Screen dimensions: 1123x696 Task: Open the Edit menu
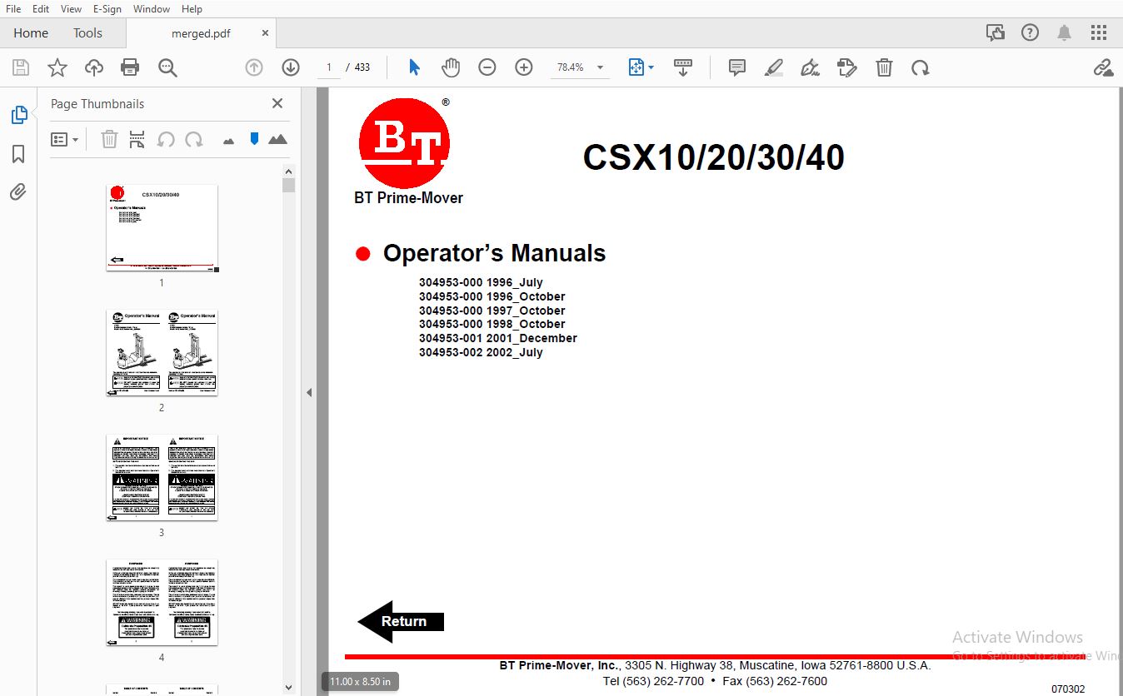(40, 8)
